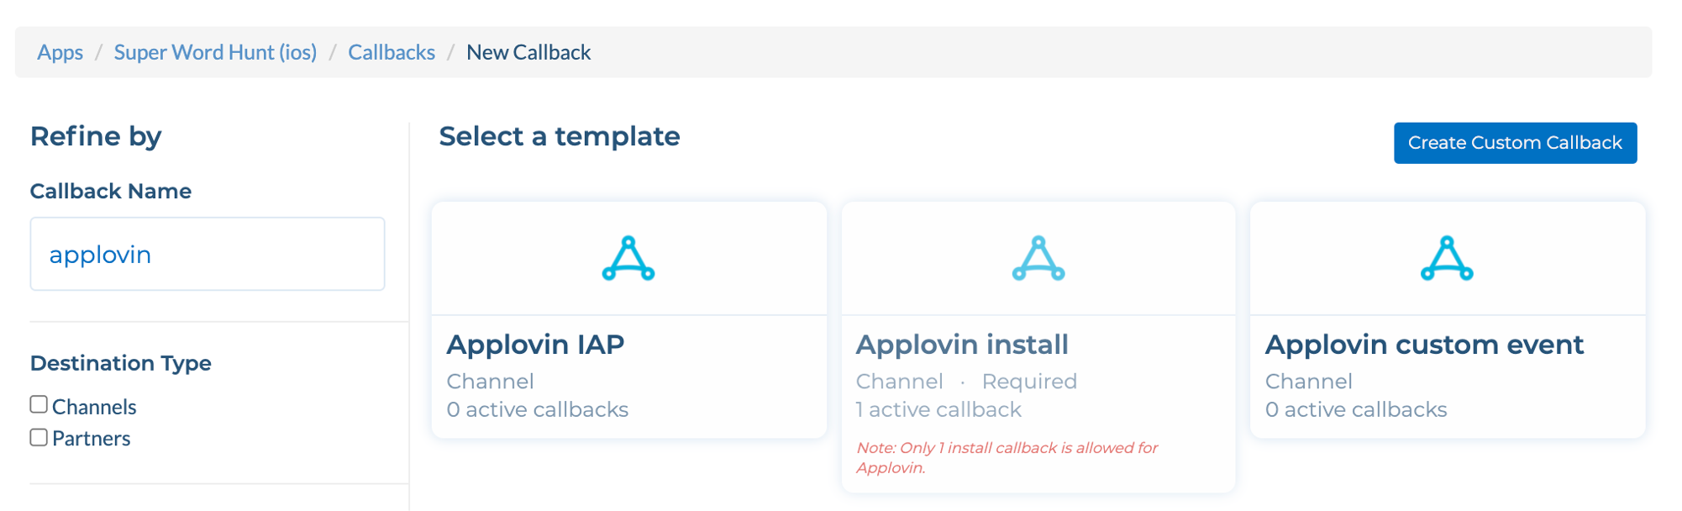Click the Destination Type heading
Screen dimensions: 1682x511
(120, 363)
